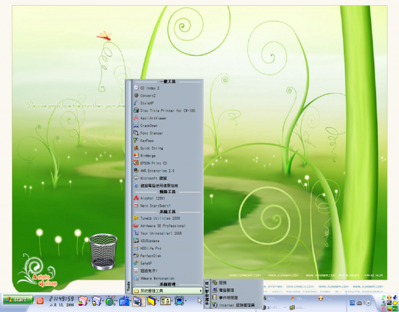Open 鍵盤電腦使用健康指南 entry
399x312 pixels.
[x=168, y=186]
